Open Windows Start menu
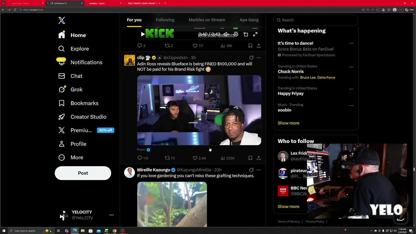The height and width of the screenshot is (234, 416). click(x=4, y=231)
